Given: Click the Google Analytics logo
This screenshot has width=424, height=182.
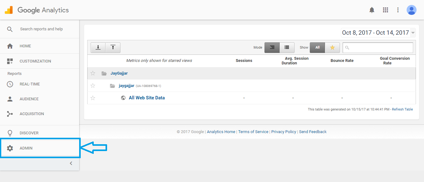Looking at the screenshot, I should pyautogui.click(x=37, y=10).
